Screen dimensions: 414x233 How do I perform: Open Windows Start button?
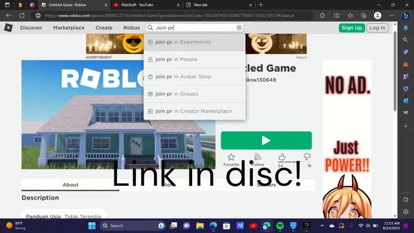pos(92,226)
